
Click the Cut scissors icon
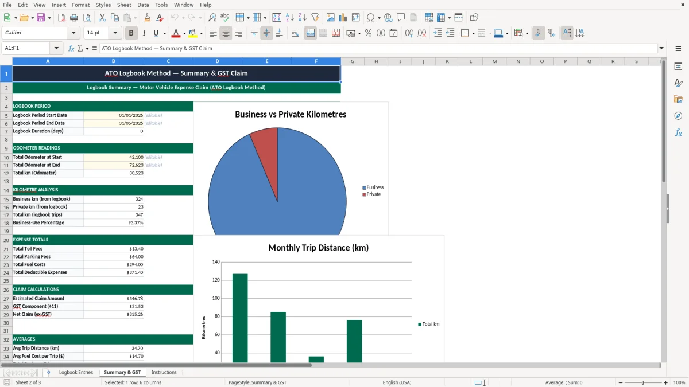pos(102,18)
